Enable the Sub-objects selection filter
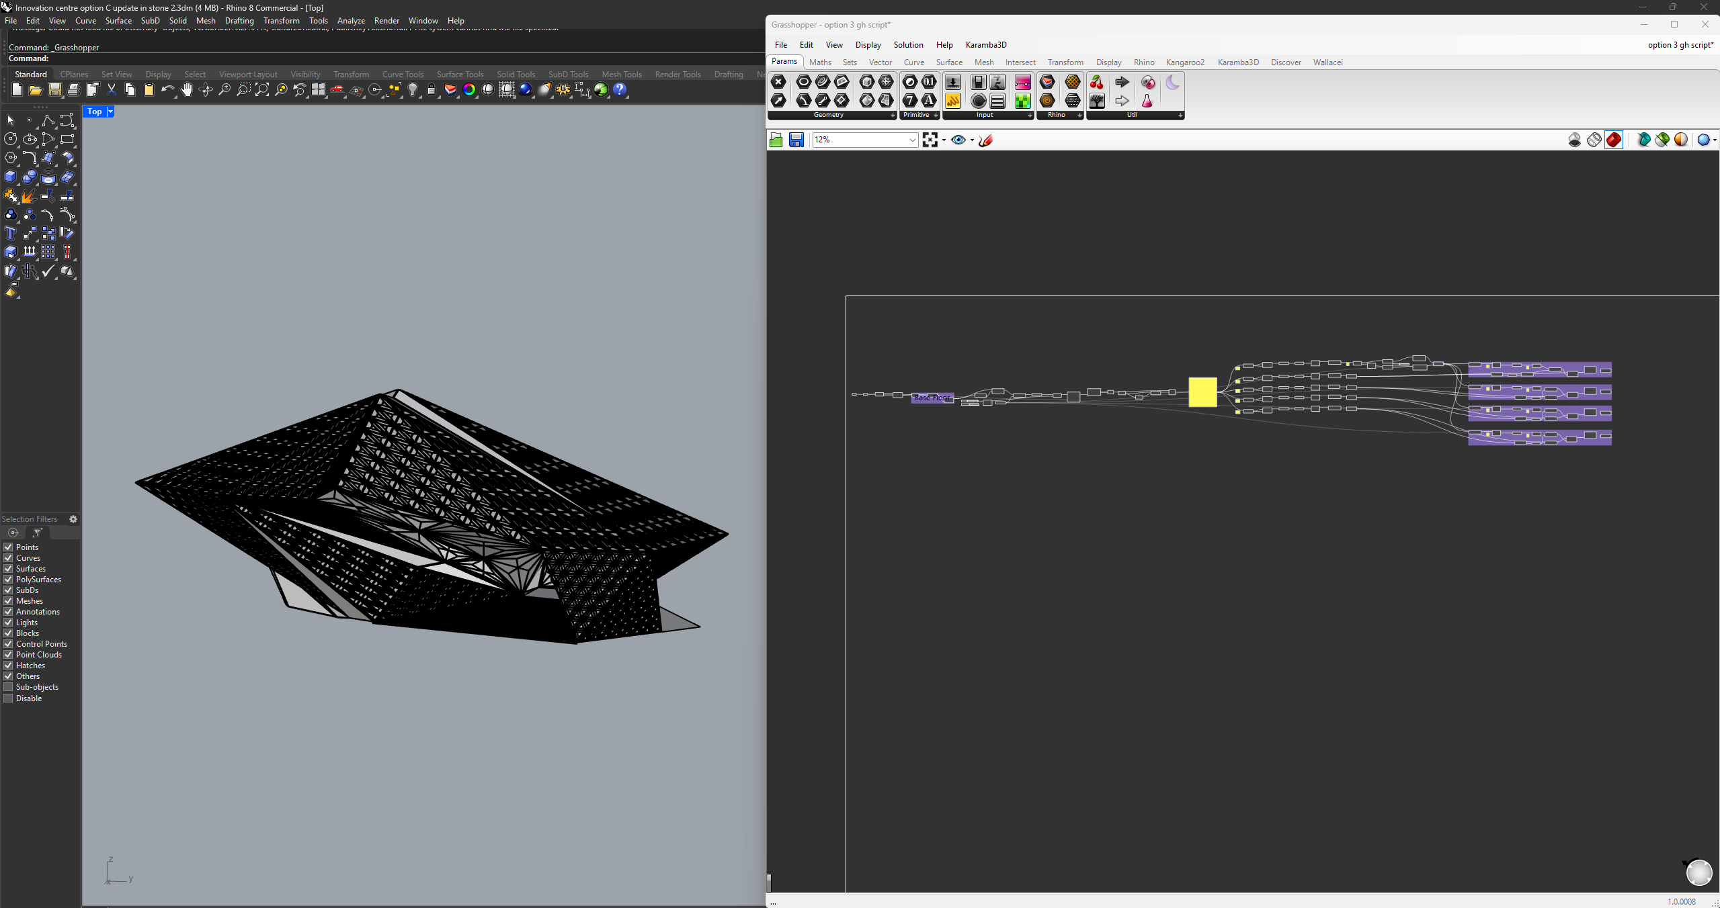This screenshot has height=908, width=1720. 9,687
